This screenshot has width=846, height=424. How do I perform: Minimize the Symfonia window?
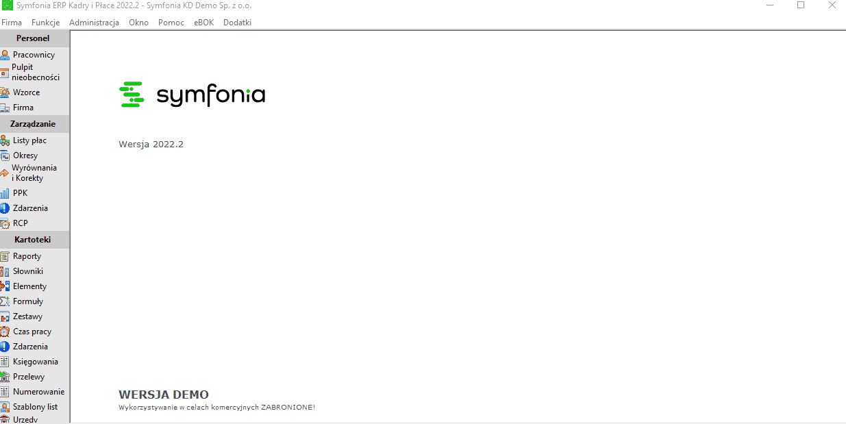pos(769,5)
